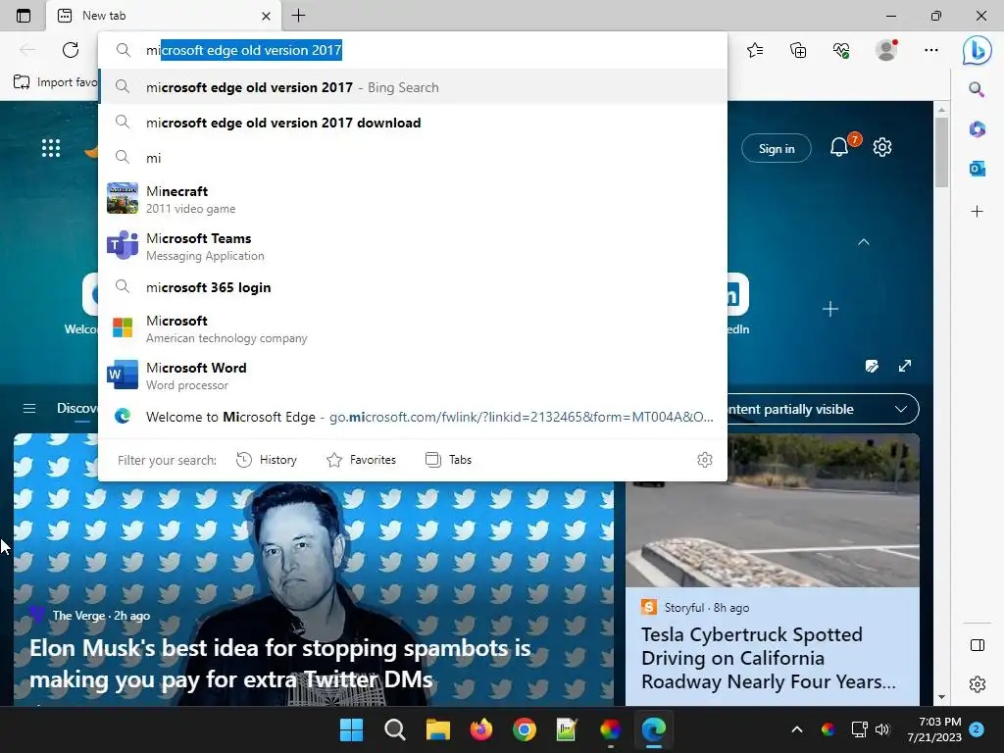The height and width of the screenshot is (753, 1004).
Task: Open new tab page settings gear
Action: tap(882, 147)
